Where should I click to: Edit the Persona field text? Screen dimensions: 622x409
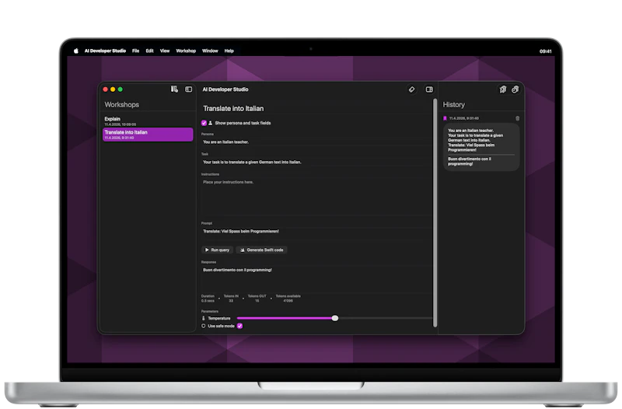tap(316, 142)
